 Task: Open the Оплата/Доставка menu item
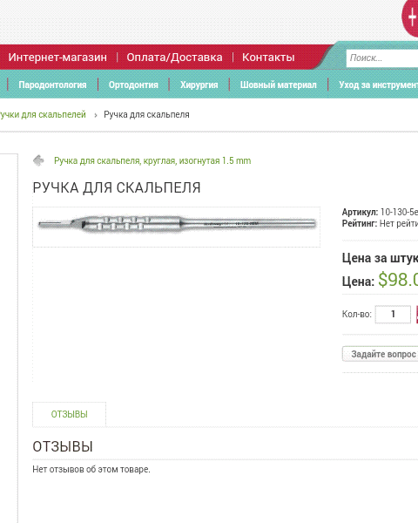click(x=174, y=58)
